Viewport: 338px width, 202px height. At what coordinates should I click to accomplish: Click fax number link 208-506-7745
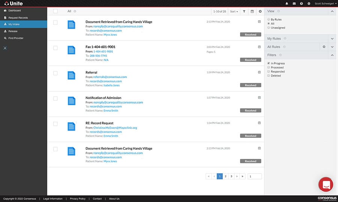click(98, 56)
